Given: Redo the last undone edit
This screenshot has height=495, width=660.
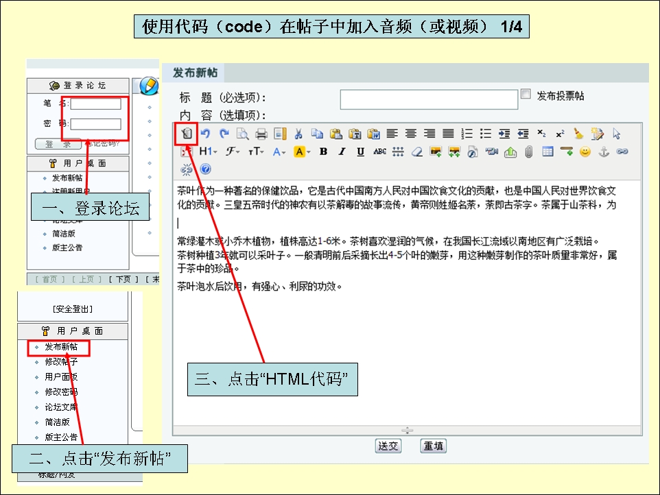Looking at the screenshot, I should [224, 134].
